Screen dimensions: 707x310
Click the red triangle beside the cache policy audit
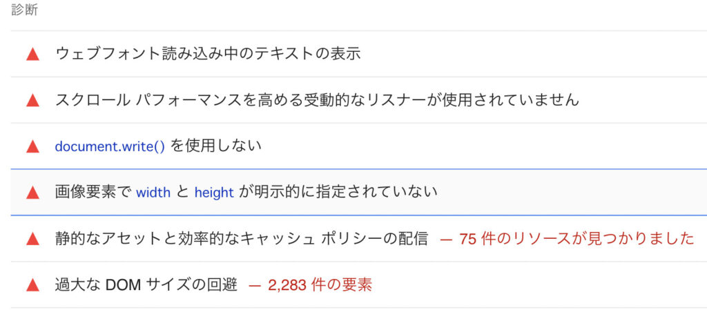[32, 240]
